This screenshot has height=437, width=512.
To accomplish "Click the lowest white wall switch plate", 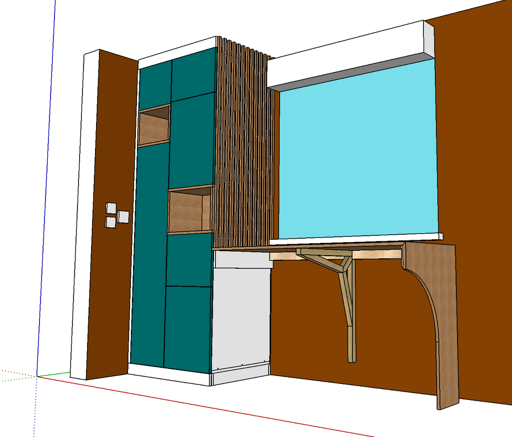I will point(110,222).
